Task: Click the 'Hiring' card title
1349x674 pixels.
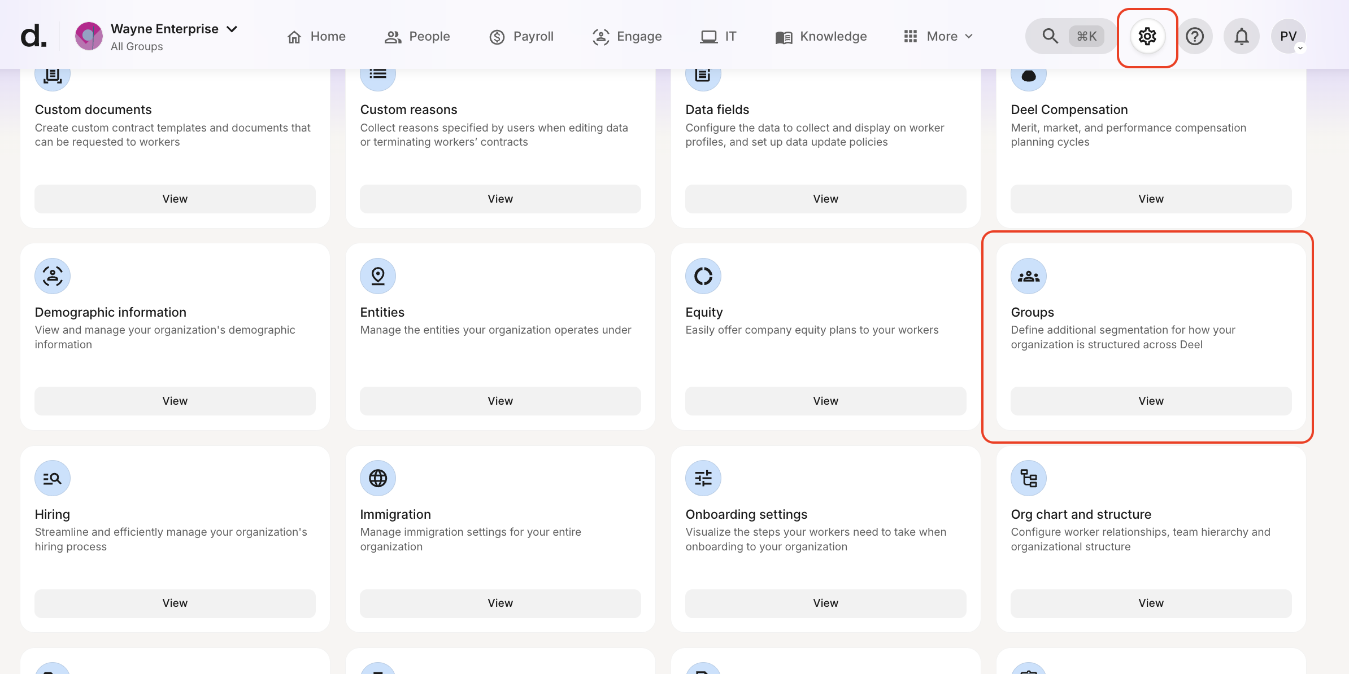Action: tap(53, 514)
